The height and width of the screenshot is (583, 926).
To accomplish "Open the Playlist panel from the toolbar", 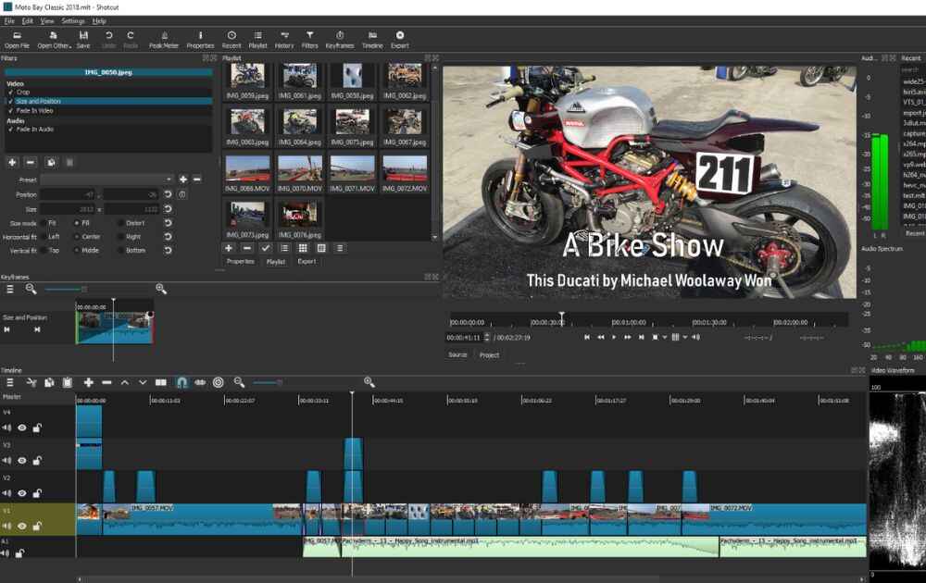I will pos(257,40).
